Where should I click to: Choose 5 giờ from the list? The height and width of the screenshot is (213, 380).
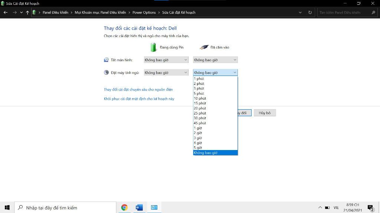click(x=215, y=148)
